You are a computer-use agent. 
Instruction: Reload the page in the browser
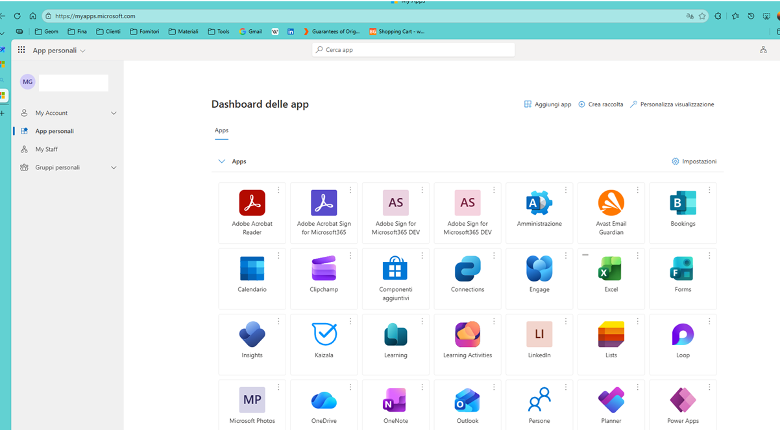[18, 16]
